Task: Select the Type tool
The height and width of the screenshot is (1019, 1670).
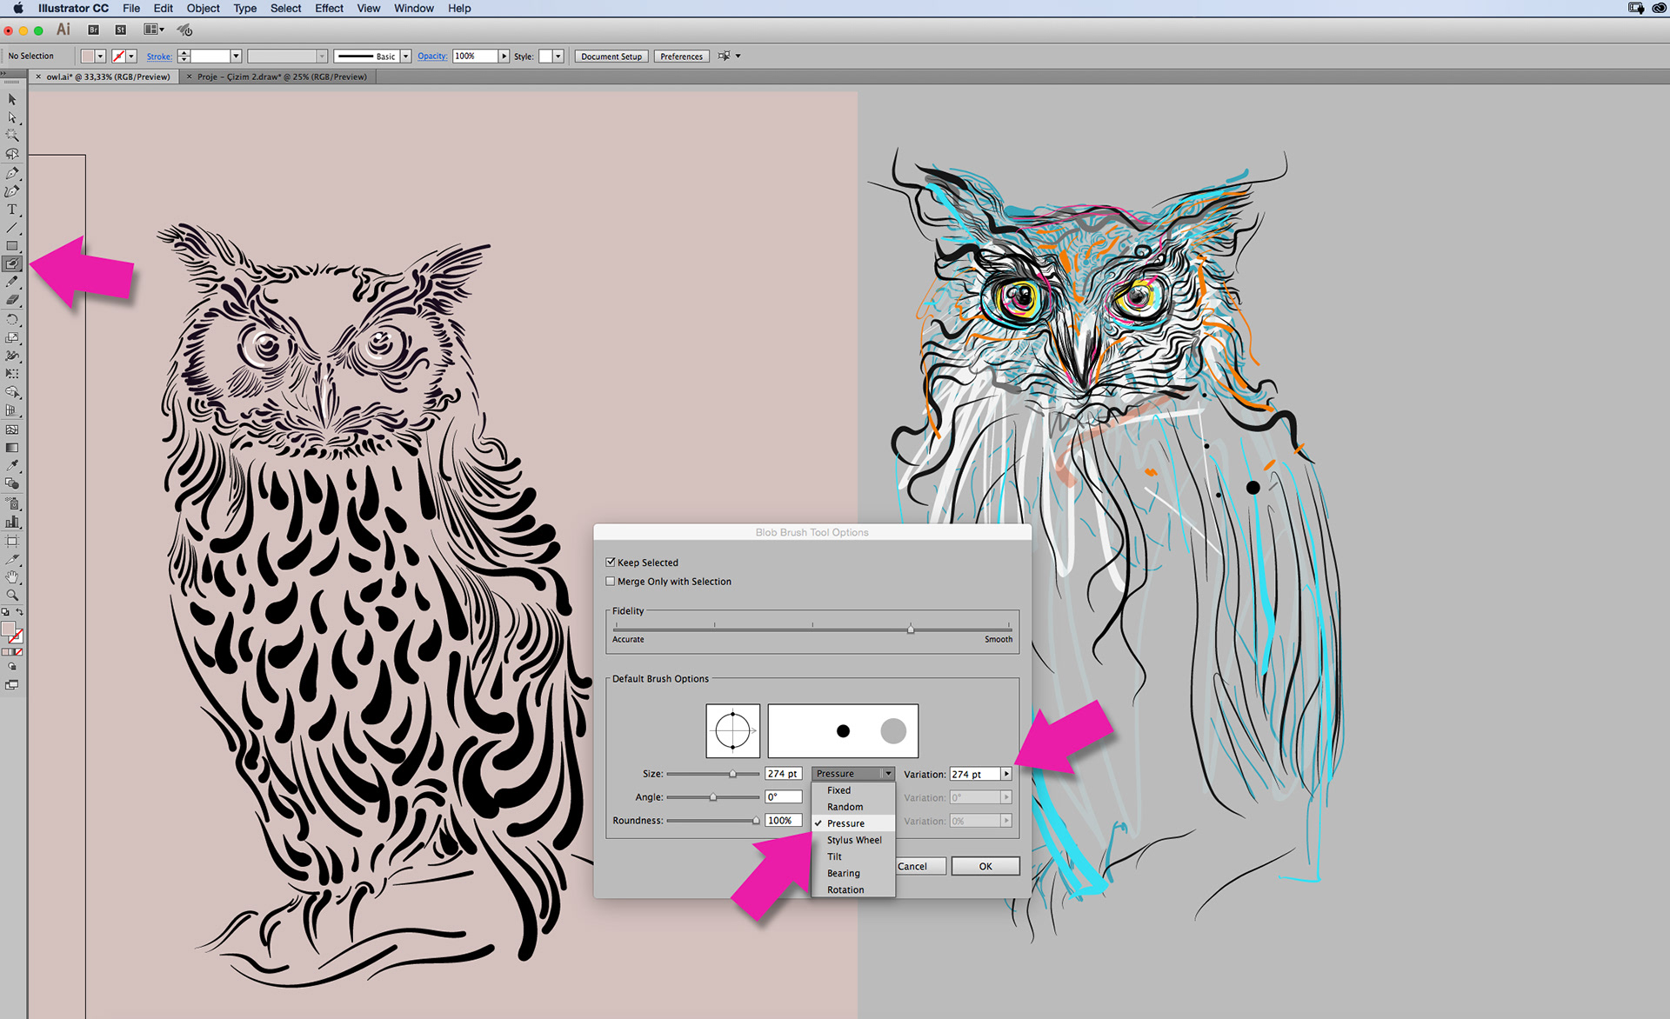Action: (12, 210)
